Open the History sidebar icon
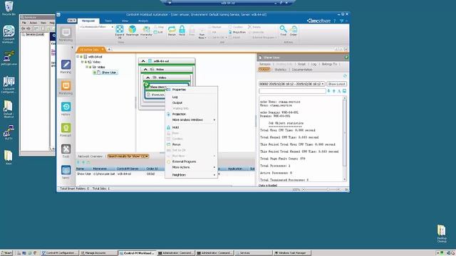456x256 pixels. pyautogui.click(x=66, y=109)
